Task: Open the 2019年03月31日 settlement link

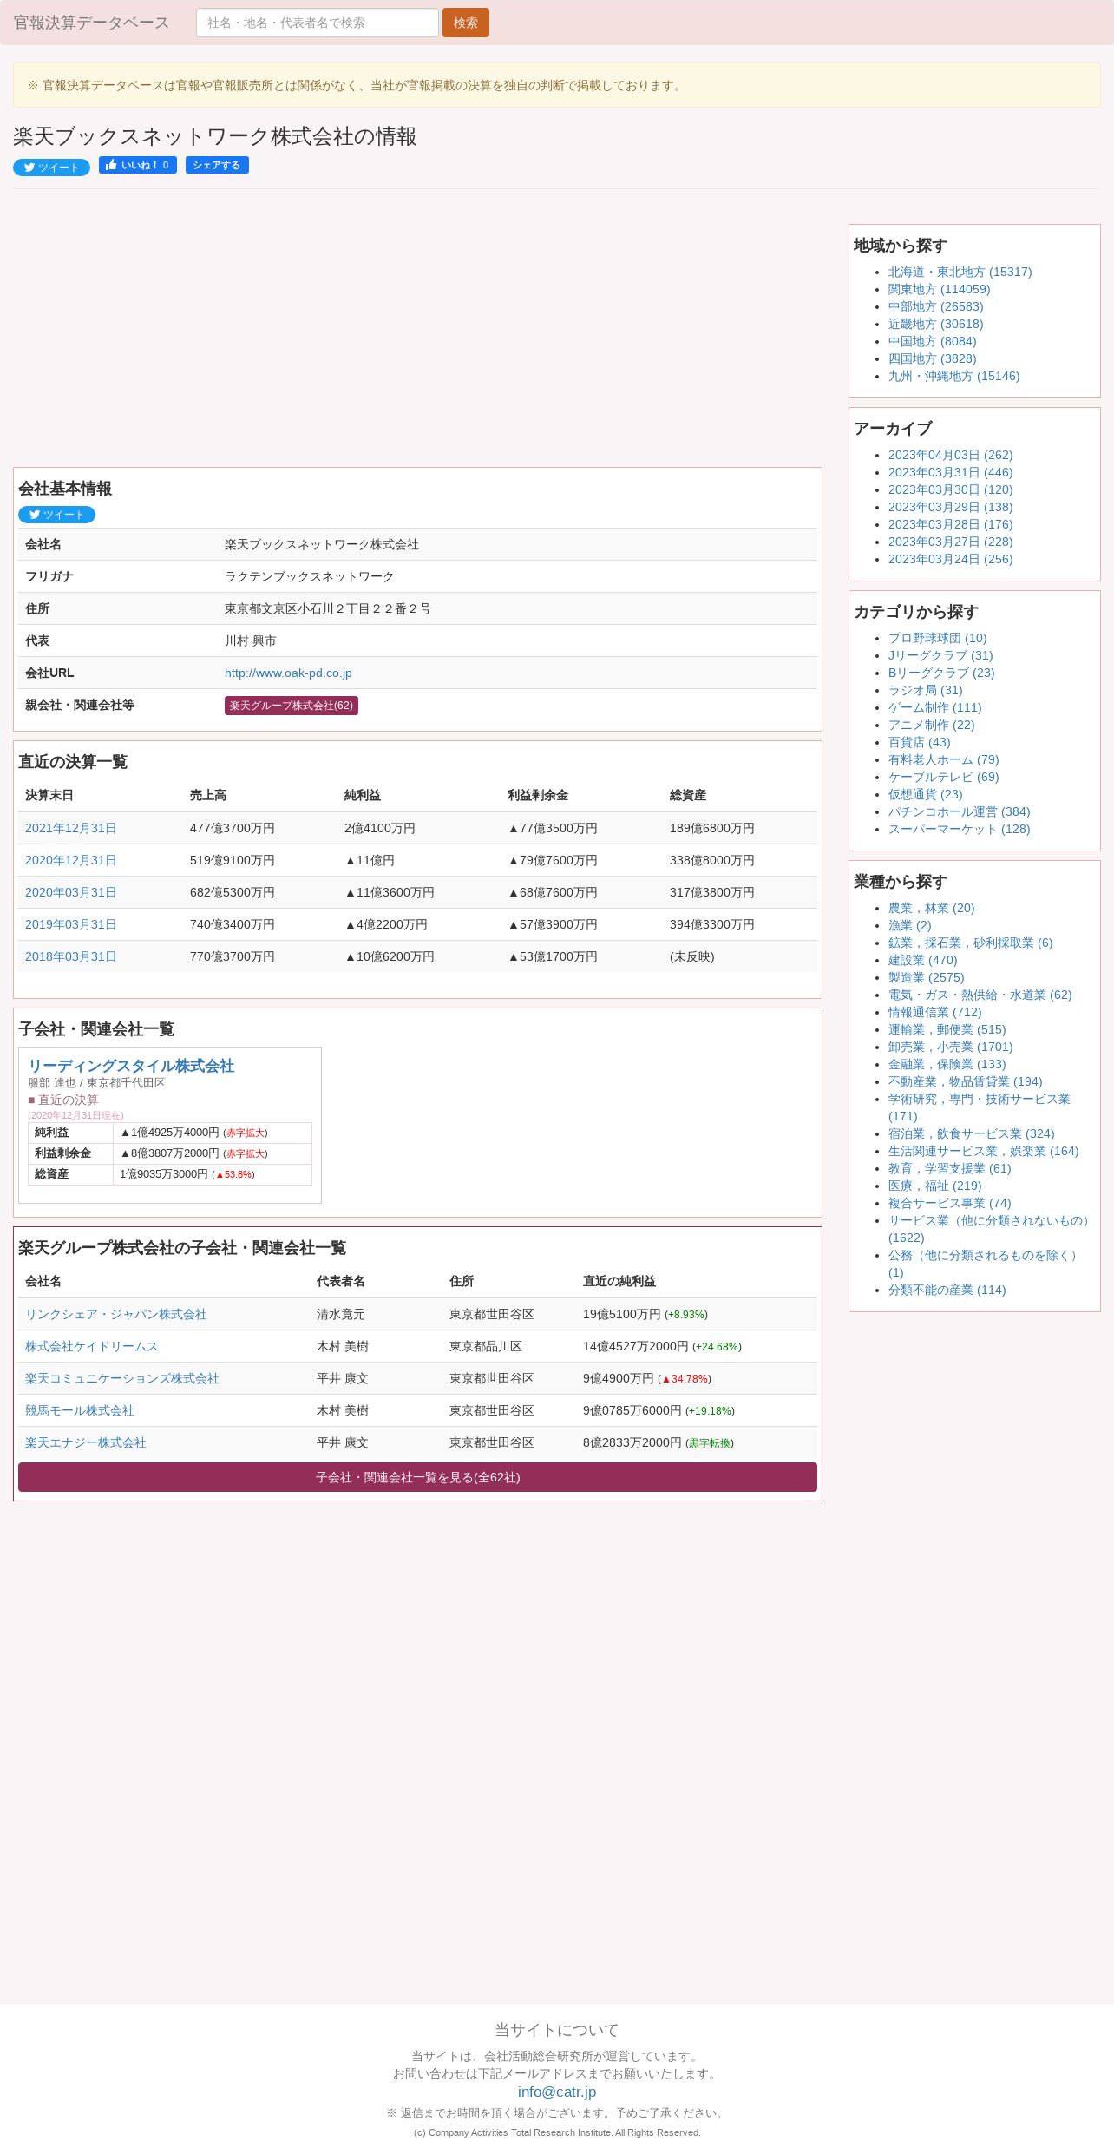Action: pos(70,924)
